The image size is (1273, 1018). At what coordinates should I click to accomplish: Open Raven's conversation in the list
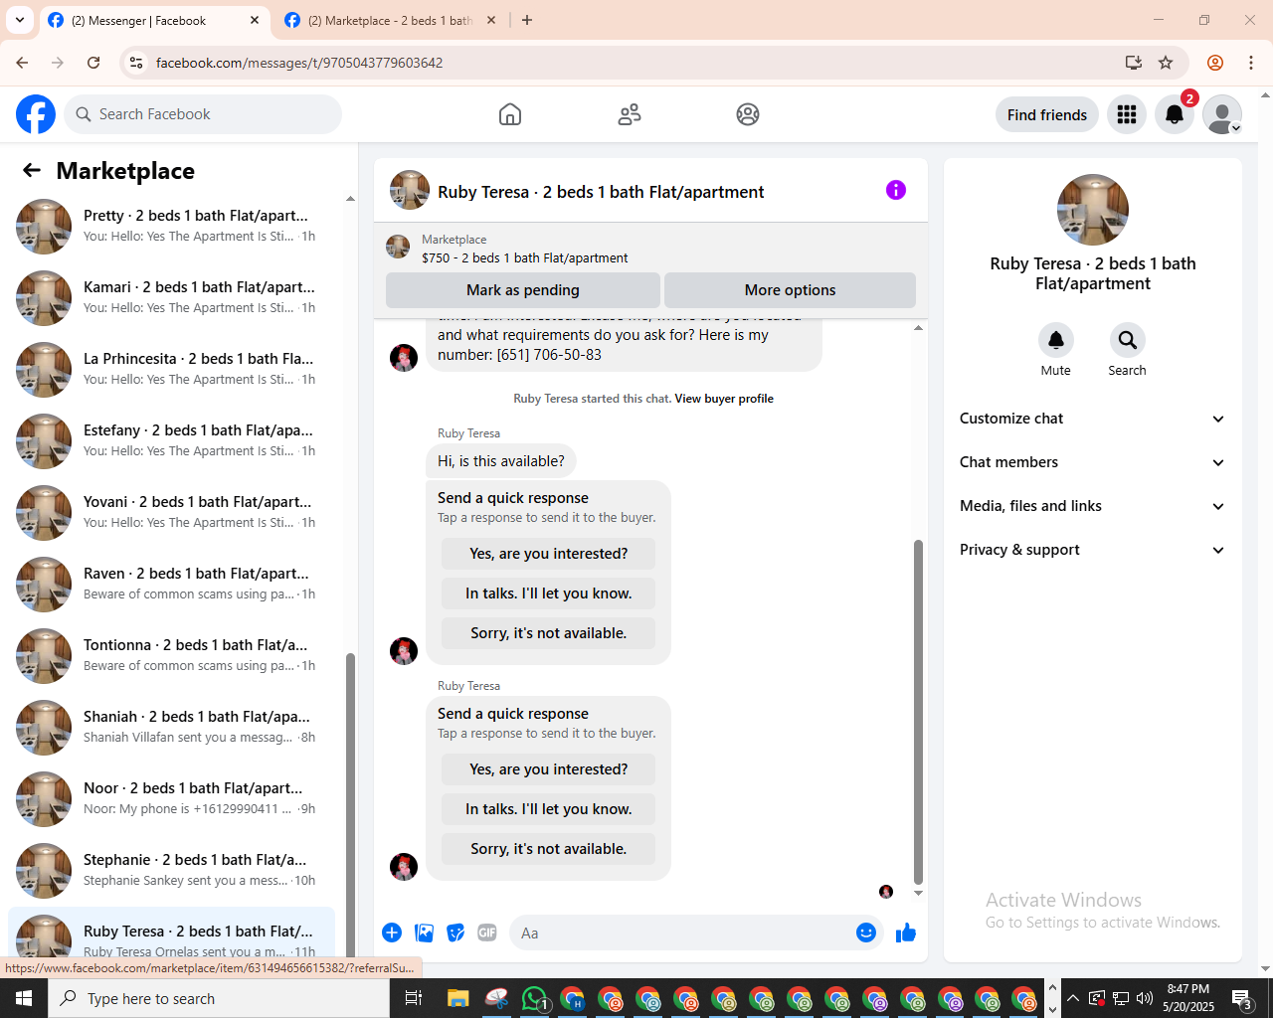click(x=171, y=585)
